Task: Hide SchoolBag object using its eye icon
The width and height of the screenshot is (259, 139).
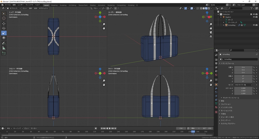Action: tap(254, 25)
